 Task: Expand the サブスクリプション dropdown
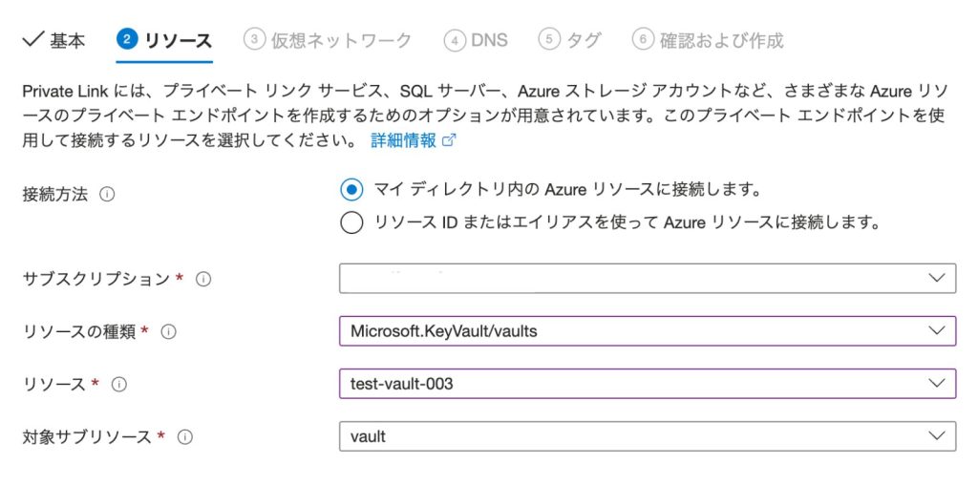(647, 279)
